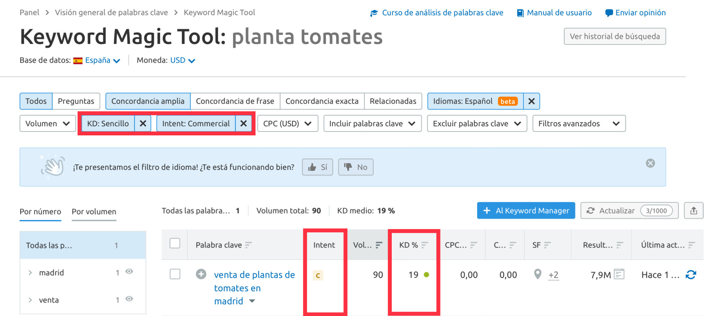This screenshot has width=704, height=316.
Task: Click the commercial intent C badge
Action: click(x=318, y=275)
